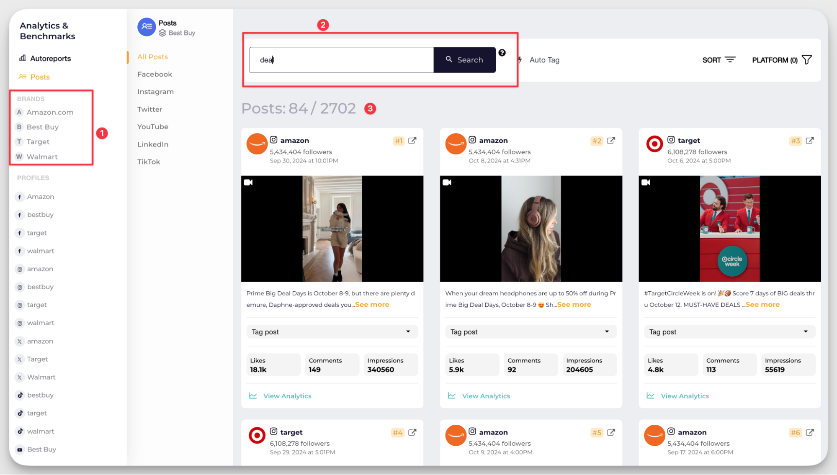The width and height of the screenshot is (837, 475).
Task: Switch to the LinkedIn posts tab
Action: 153,144
